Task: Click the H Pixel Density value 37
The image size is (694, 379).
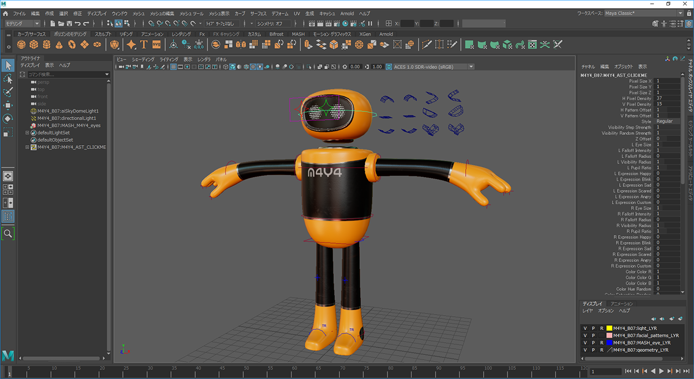Action: (x=667, y=99)
